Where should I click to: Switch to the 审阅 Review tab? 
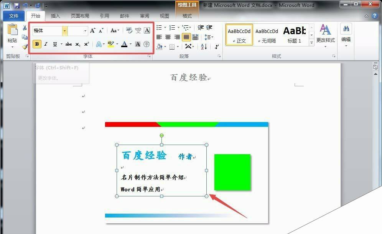coord(145,16)
